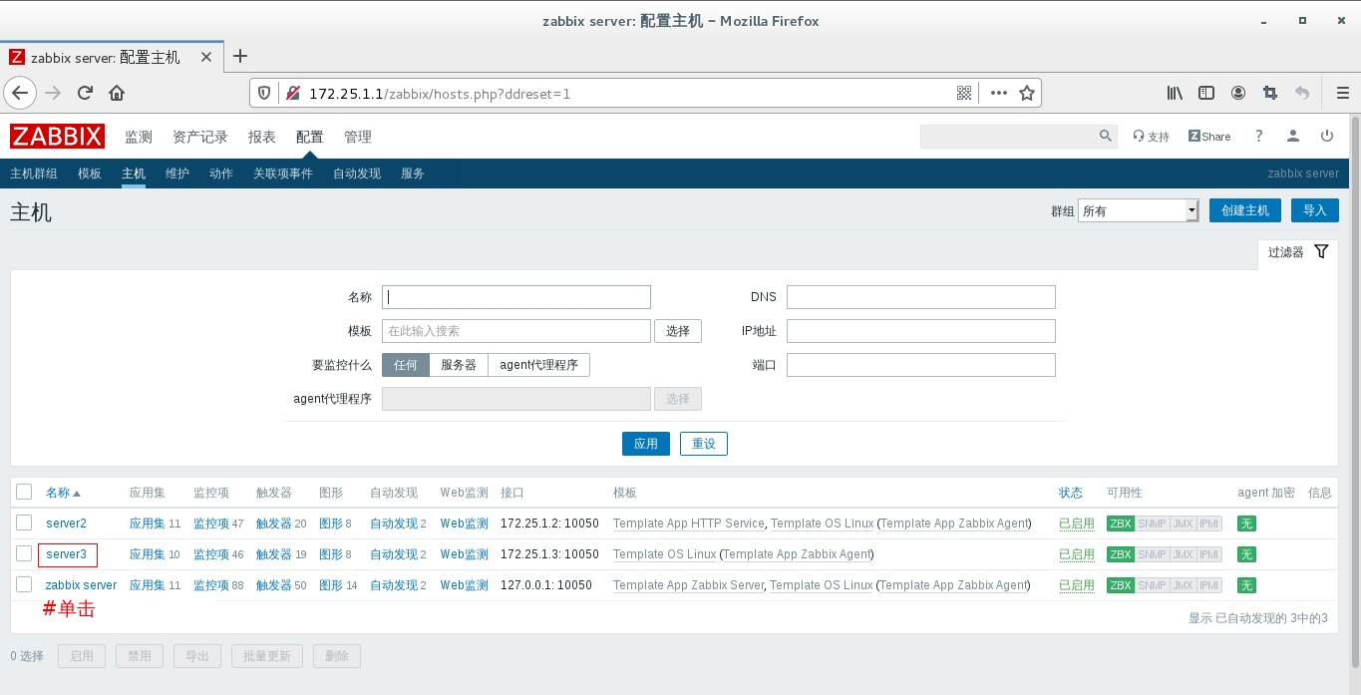Click the forward navigation arrow

[x=54, y=93]
